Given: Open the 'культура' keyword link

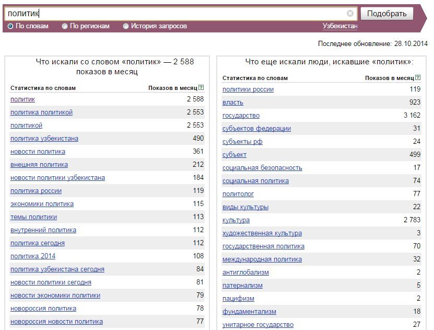Looking at the screenshot, I should click(x=236, y=220).
